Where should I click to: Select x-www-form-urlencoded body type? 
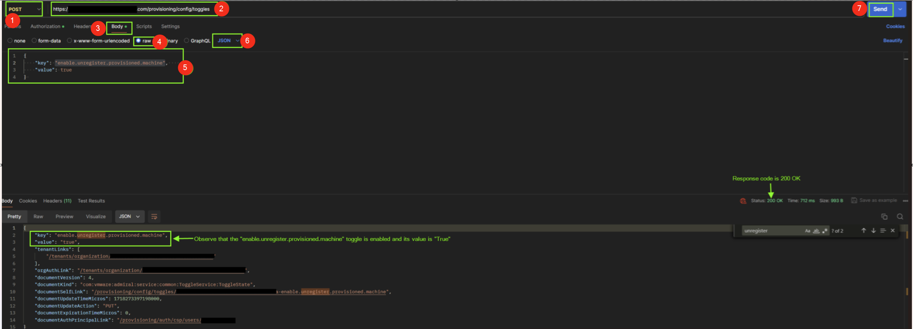click(98, 41)
